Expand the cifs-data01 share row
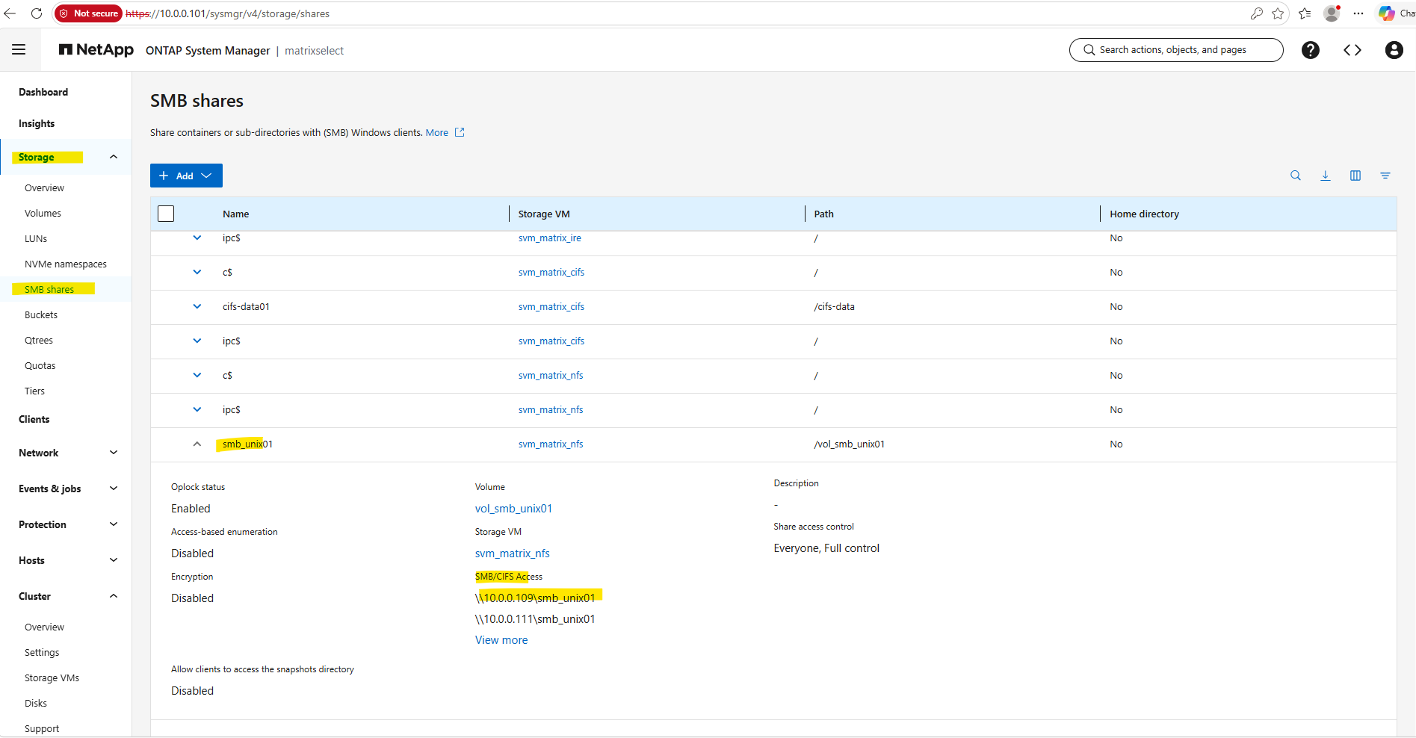Image resolution: width=1416 pixels, height=738 pixels. tap(197, 306)
